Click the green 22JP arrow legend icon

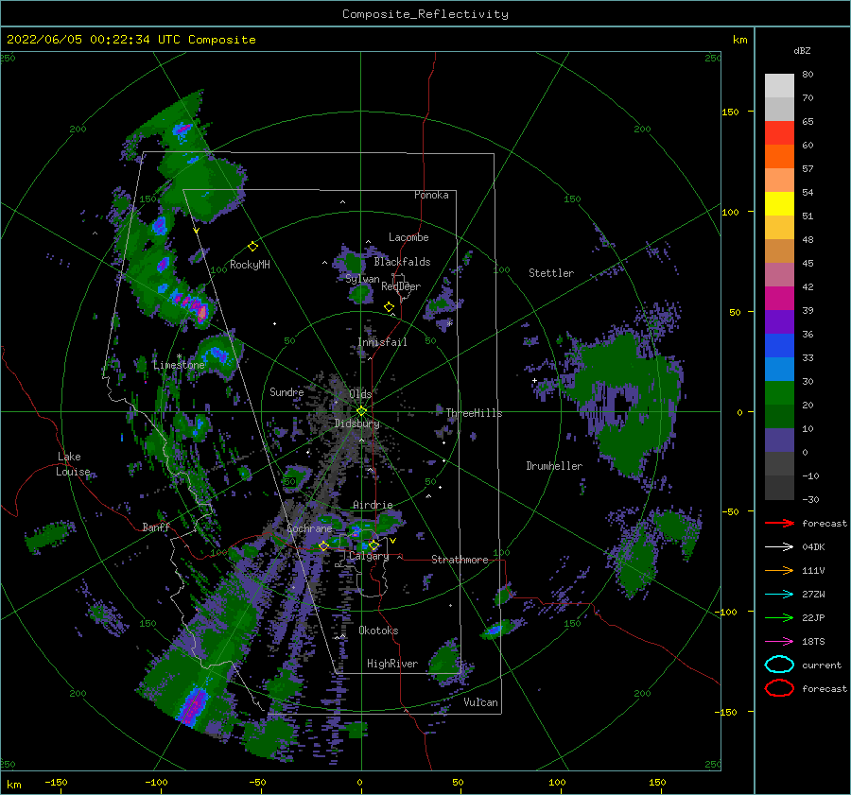(x=779, y=617)
